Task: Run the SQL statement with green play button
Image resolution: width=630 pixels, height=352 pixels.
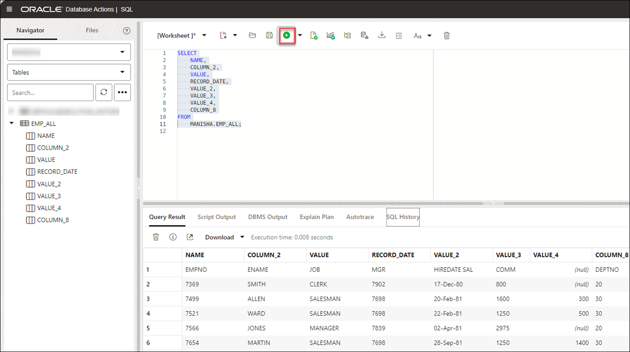Action: [287, 35]
